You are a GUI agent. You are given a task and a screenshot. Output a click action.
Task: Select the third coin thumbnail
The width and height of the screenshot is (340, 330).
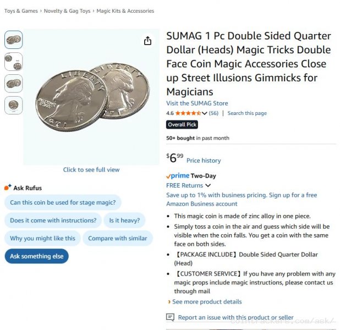14,84
